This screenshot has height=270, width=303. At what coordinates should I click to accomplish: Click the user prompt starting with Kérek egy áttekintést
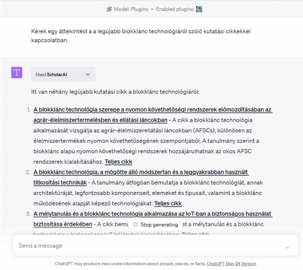141,36
